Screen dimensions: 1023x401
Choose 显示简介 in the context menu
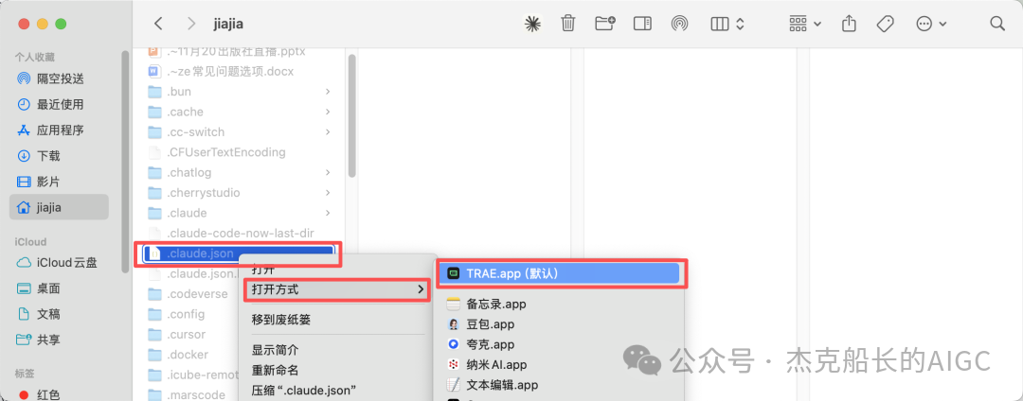(x=337, y=350)
